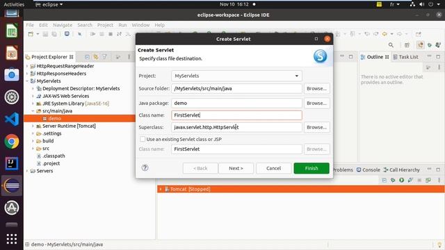
Task: Collapse all in Project Explorer toolbar
Action: point(87,57)
